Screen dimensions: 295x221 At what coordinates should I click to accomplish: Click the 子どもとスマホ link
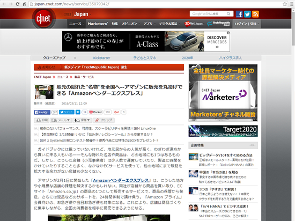click(145, 58)
